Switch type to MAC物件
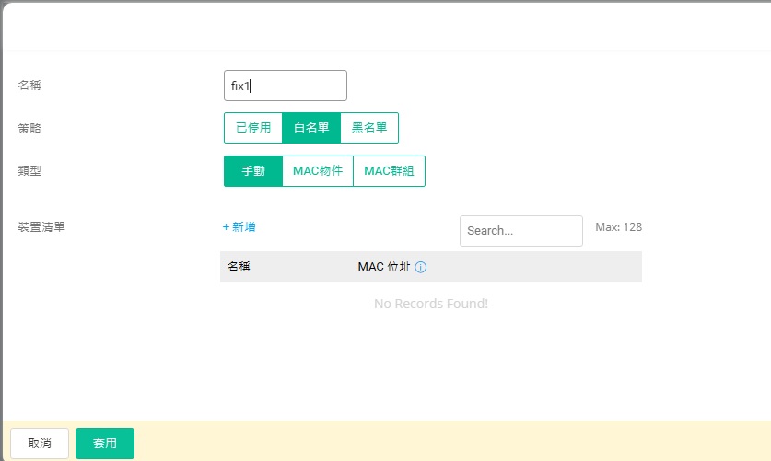Screen dimensions: 771x461 click(318, 171)
